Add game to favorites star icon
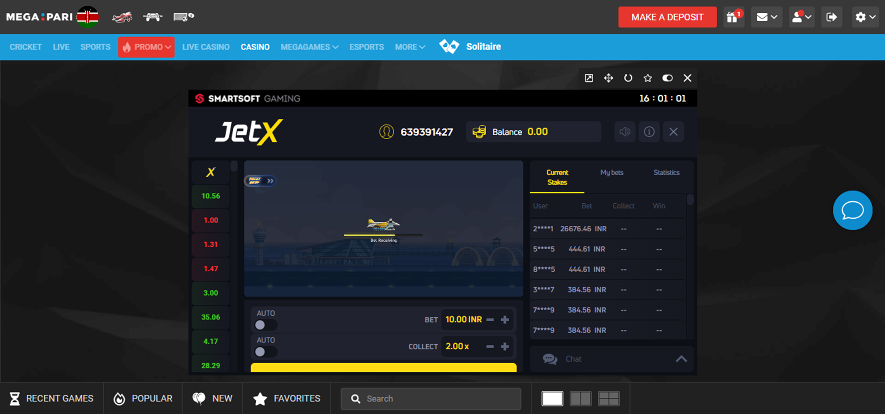 coord(648,78)
